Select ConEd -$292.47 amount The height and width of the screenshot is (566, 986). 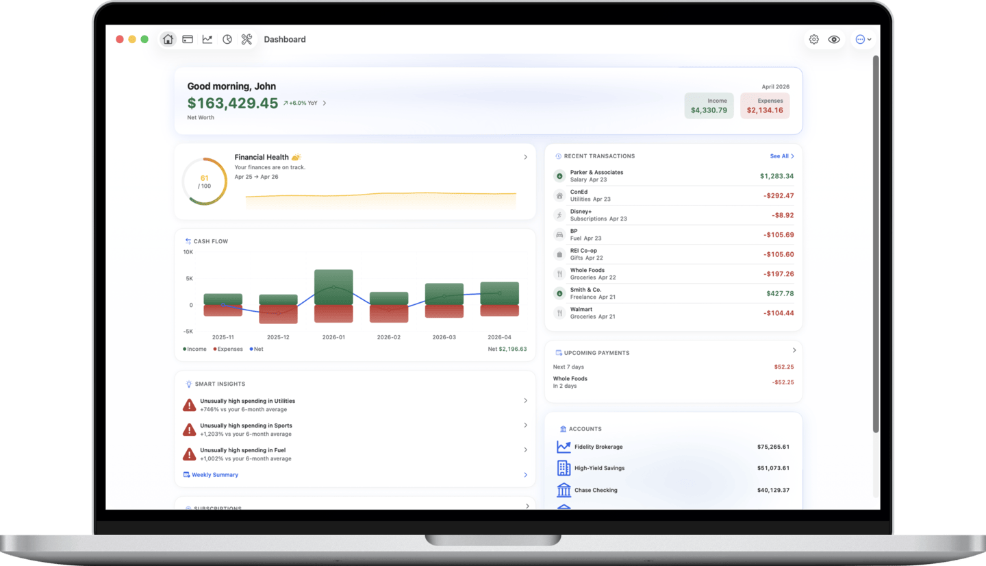click(778, 195)
